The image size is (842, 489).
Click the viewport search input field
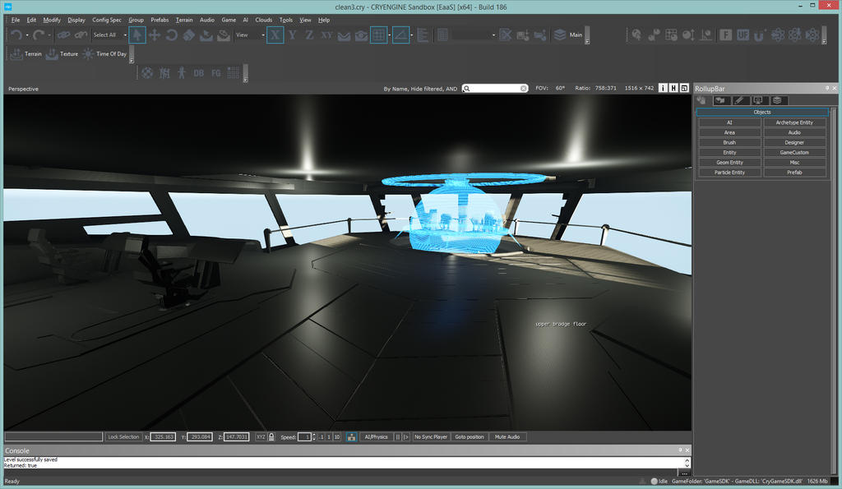[494, 88]
